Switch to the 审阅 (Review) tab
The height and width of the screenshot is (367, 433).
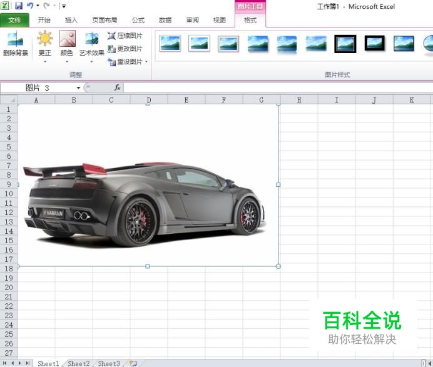tap(192, 20)
